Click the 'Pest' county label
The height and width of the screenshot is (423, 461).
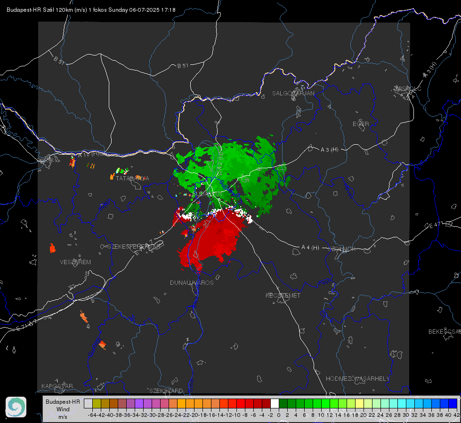click(324, 283)
